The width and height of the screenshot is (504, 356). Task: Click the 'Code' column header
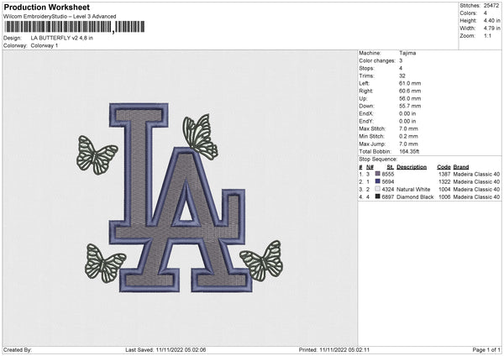(444, 167)
